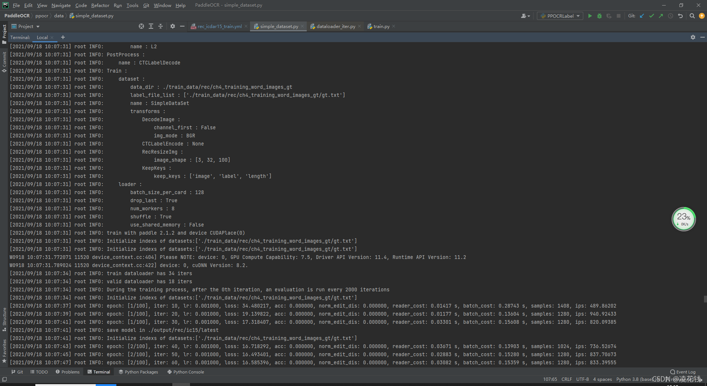
Task: Hide the terminal tool window
Action: coord(702,37)
